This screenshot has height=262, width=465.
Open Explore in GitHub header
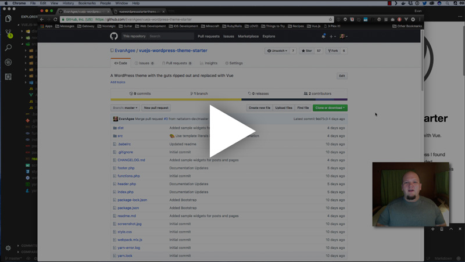269,37
